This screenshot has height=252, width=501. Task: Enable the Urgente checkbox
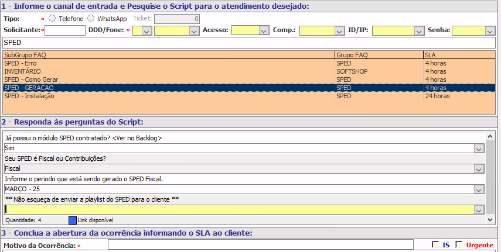click(459, 245)
